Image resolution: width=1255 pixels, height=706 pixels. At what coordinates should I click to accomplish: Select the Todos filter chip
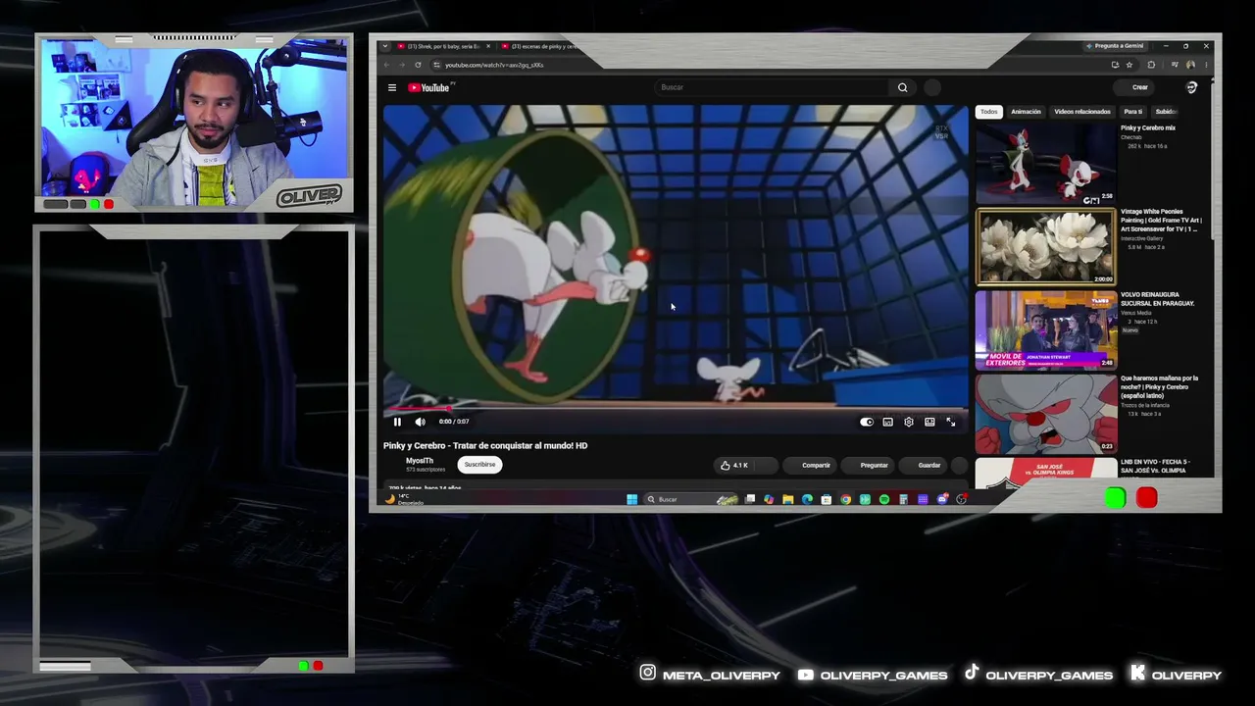(989, 112)
